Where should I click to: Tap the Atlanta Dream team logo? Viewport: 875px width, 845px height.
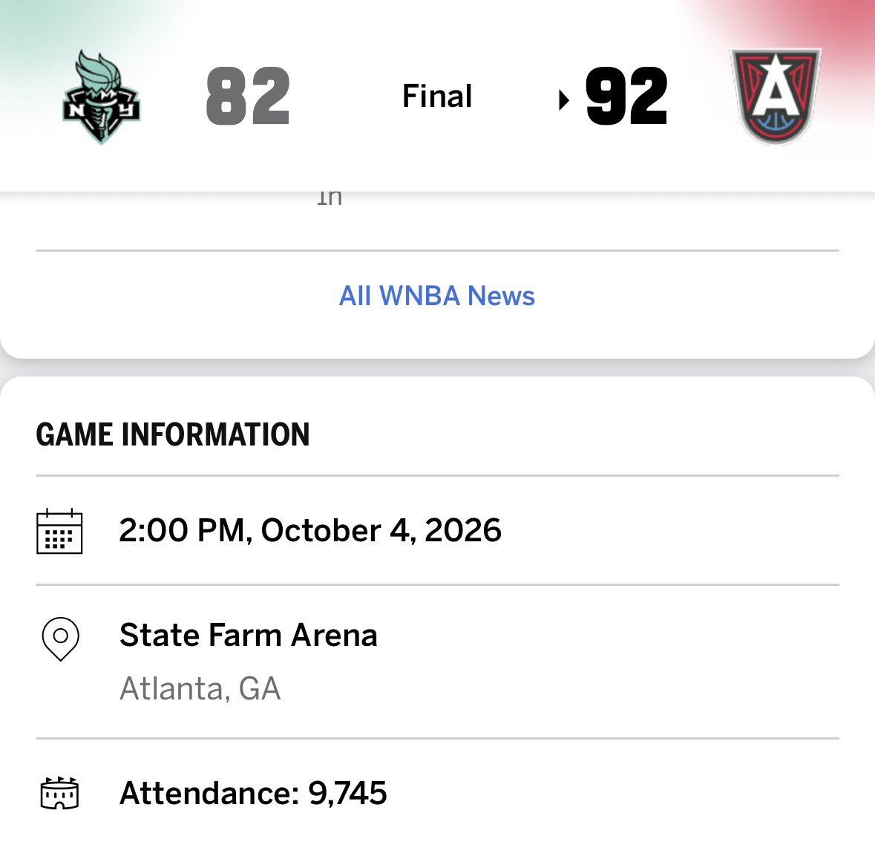coord(776,97)
